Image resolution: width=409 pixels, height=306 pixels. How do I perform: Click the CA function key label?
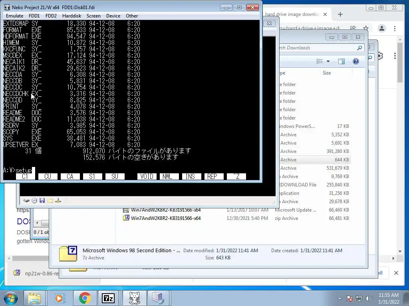[70, 177]
